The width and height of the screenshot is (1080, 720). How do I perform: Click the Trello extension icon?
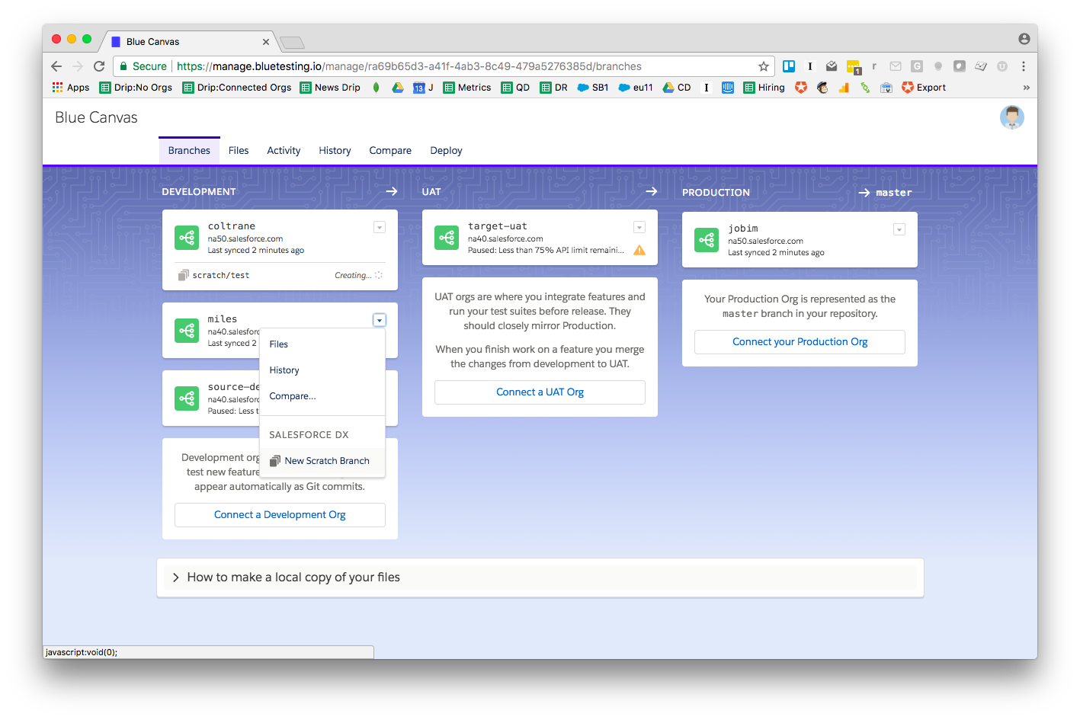coord(789,66)
